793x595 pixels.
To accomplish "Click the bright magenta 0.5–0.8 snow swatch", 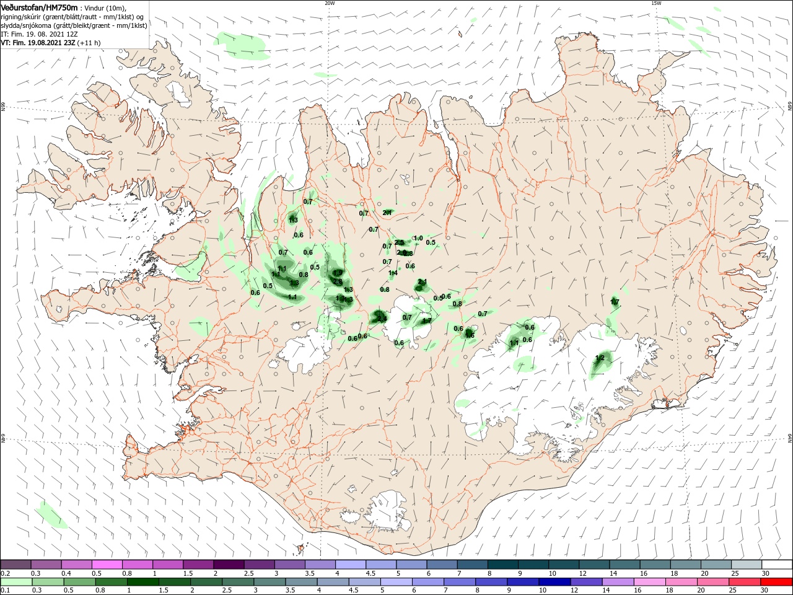I will pos(107,565).
